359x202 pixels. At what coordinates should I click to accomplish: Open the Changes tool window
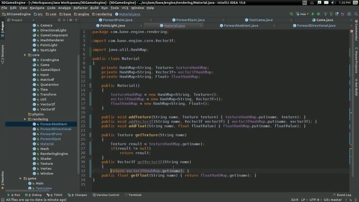tap(77, 195)
